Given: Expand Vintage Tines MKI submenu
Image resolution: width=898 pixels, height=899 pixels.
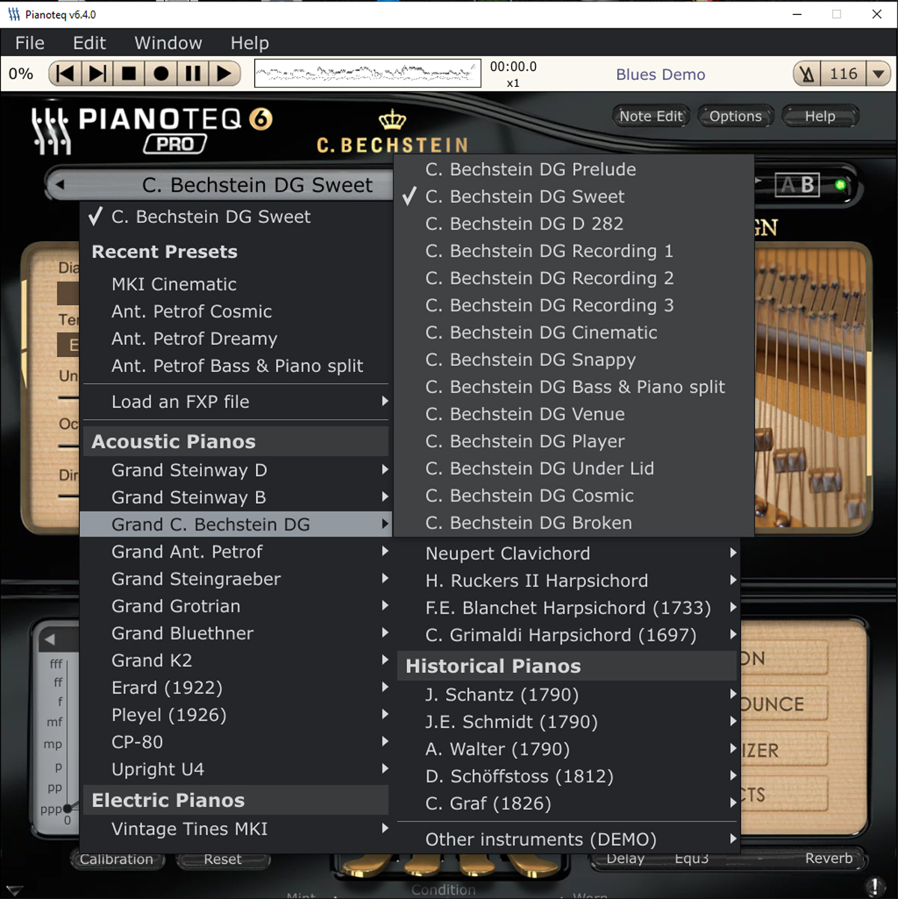Looking at the screenshot, I should pos(236,829).
